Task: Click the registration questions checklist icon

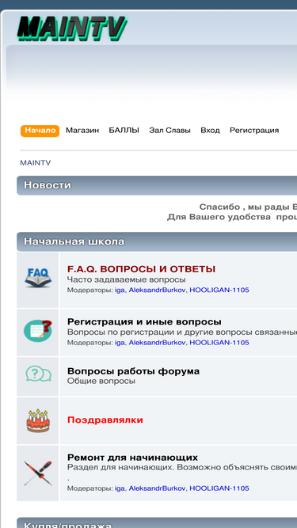Action: click(38, 330)
